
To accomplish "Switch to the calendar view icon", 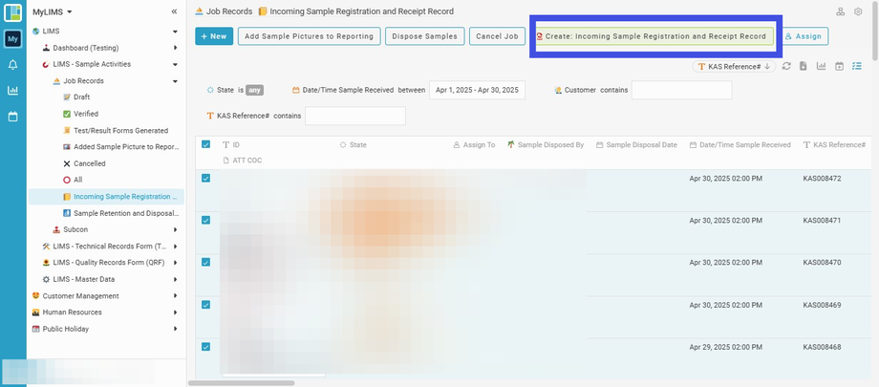I will coord(839,66).
